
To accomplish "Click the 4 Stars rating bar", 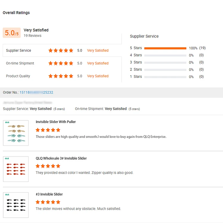I will [165, 55].
